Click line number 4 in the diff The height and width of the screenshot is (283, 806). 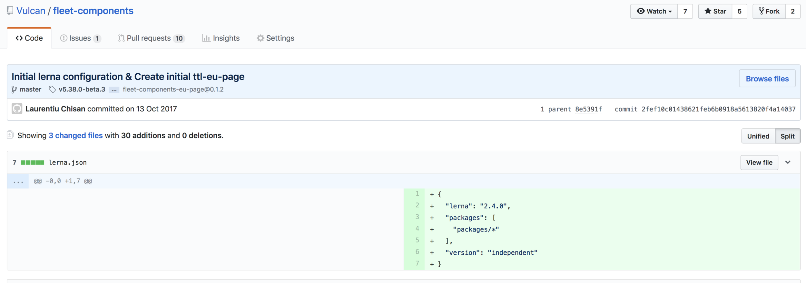coord(417,228)
